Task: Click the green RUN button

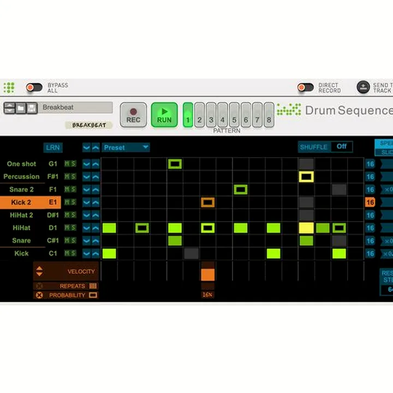Action: [x=164, y=115]
